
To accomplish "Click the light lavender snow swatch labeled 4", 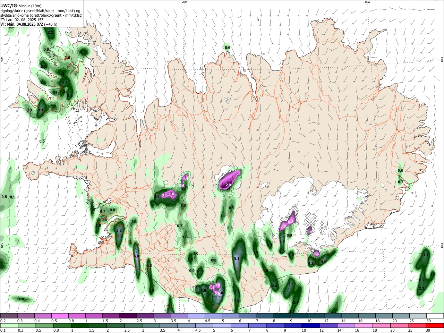I will [x=196, y=316].
